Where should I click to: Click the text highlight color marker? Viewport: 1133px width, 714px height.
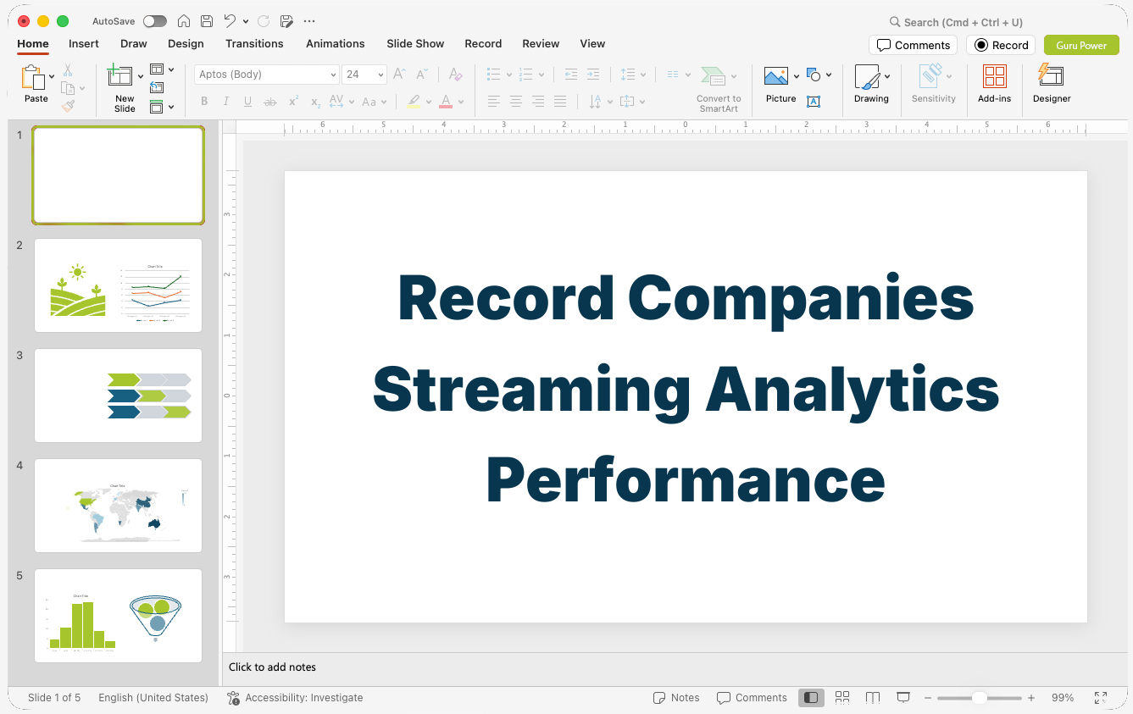(x=414, y=102)
